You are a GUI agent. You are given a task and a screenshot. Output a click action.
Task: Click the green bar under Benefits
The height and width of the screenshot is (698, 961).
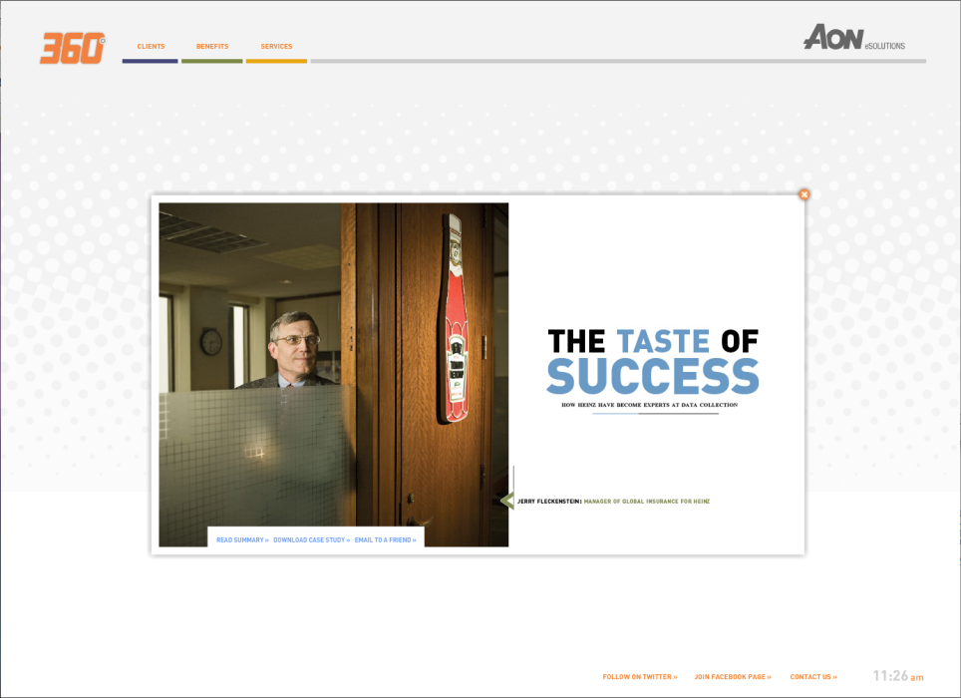click(211, 61)
